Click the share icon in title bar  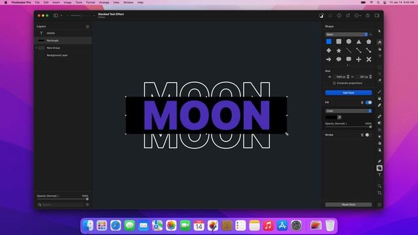pos(368,16)
